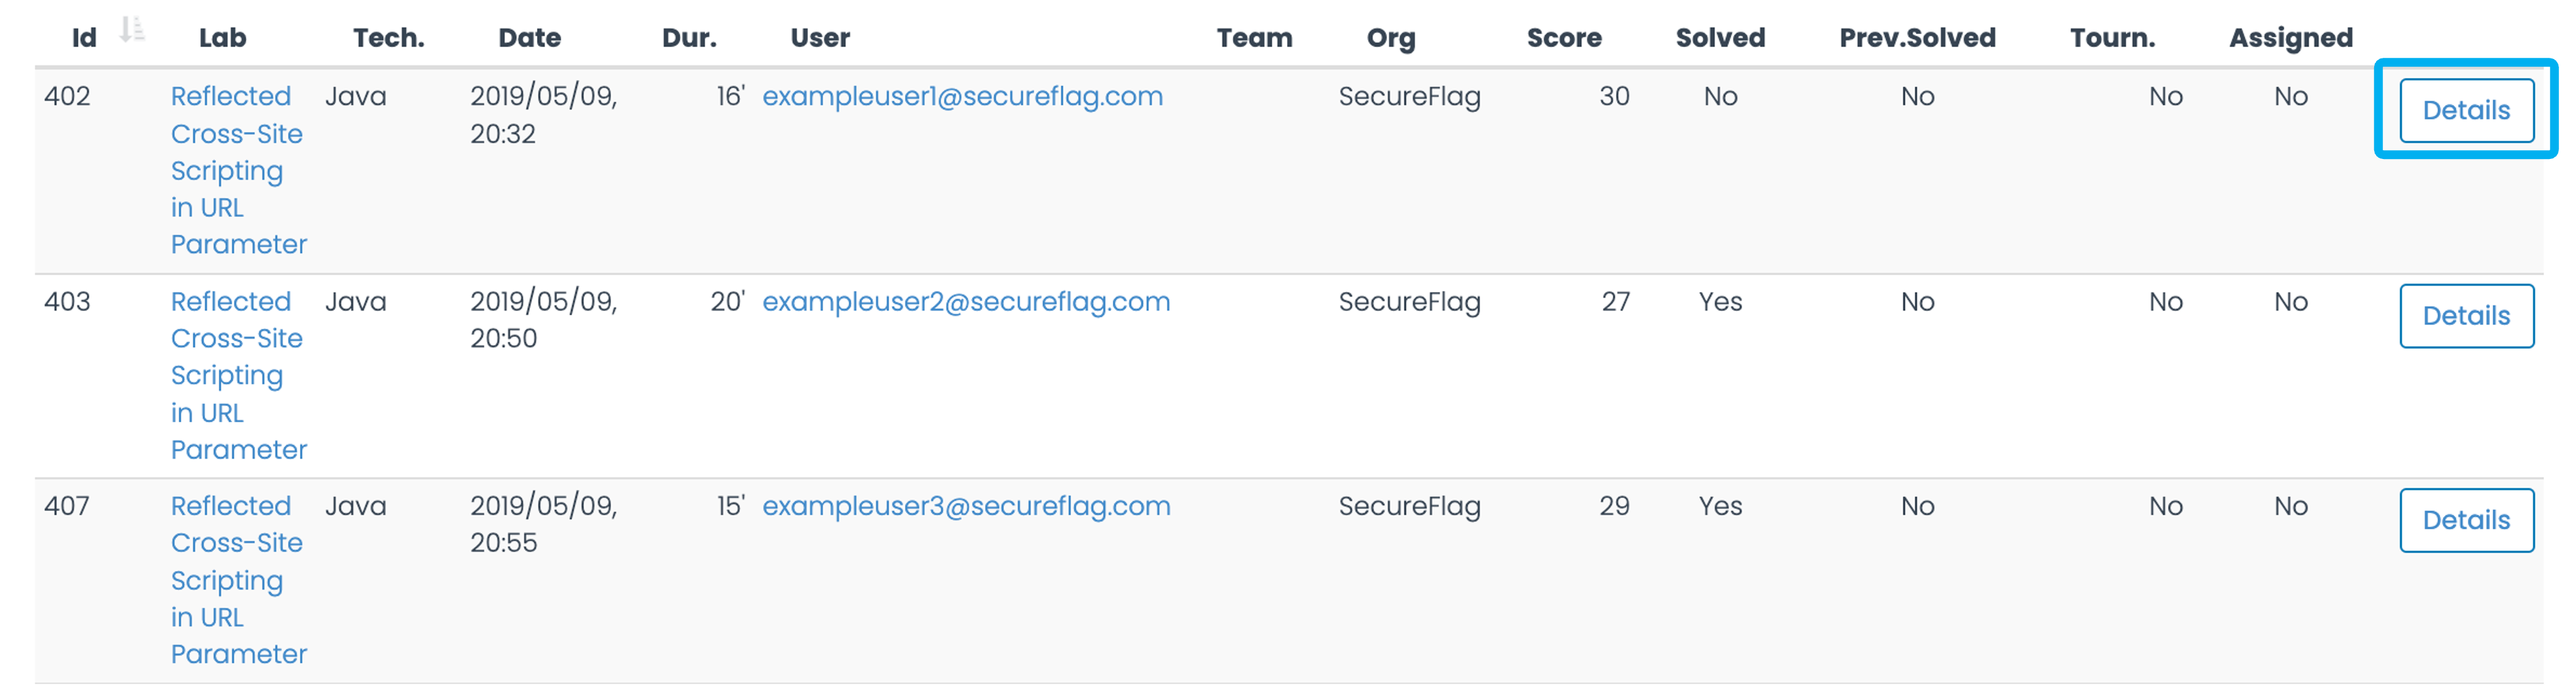This screenshot has height=685, width=2576.
Task: Sort table by Prev.Solved column header
Action: (1917, 38)
